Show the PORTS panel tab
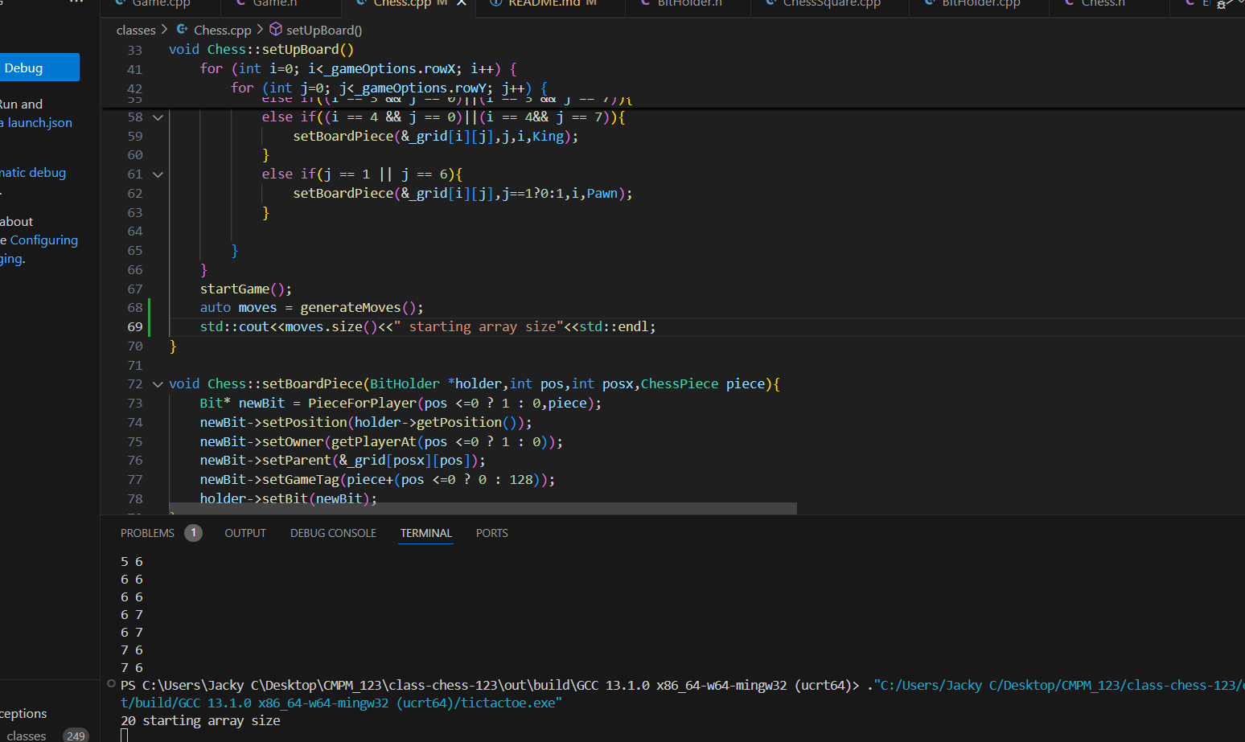The width and height of the screenshot is (1245, 742). click(x=492, y=533)
